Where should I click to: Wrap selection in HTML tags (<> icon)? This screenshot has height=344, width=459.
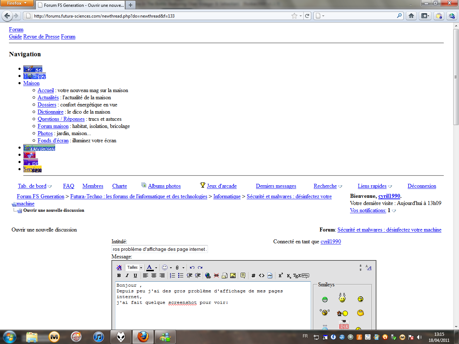click(x=262, y=276)
